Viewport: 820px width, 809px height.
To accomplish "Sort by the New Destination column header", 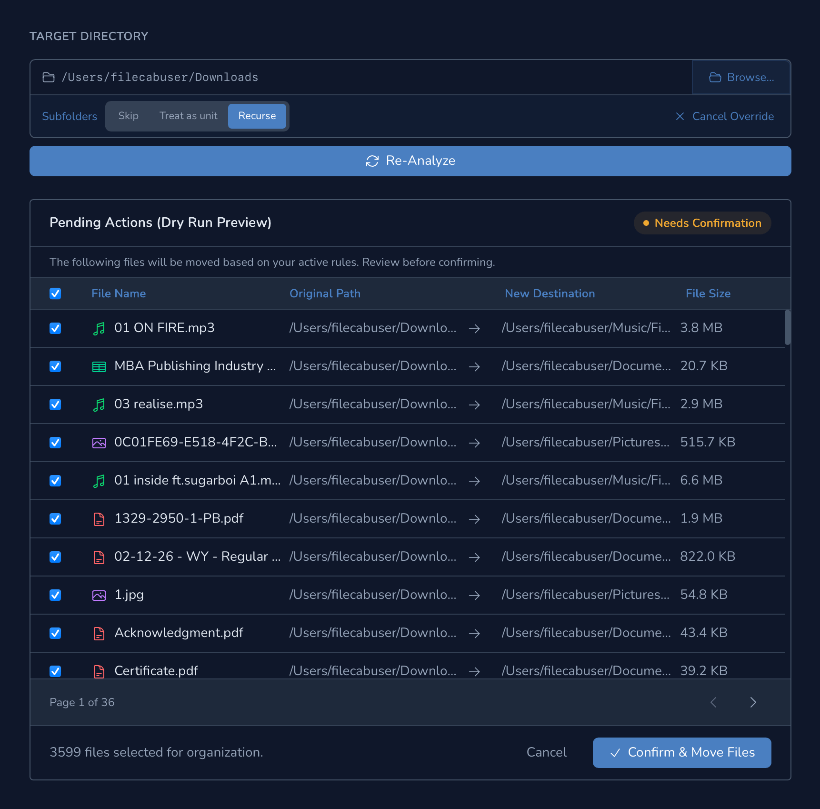I will pos(550,293).
